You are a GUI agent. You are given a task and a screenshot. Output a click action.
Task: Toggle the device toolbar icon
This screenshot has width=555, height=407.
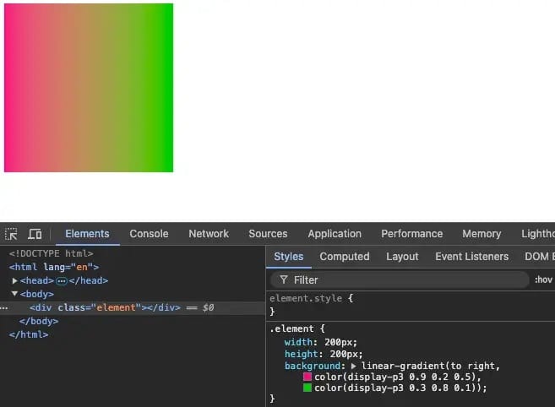35,234
